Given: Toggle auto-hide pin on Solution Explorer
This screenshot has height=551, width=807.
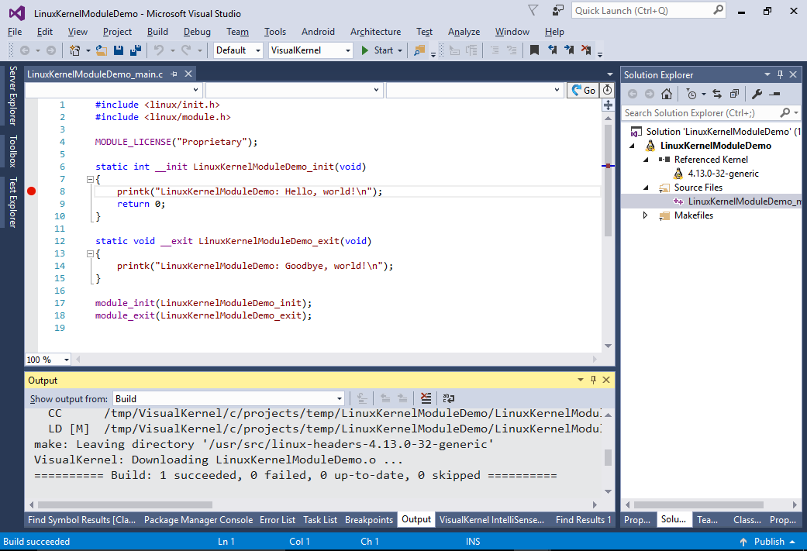Looking at the screenshot, I should (x=780, y=74).
